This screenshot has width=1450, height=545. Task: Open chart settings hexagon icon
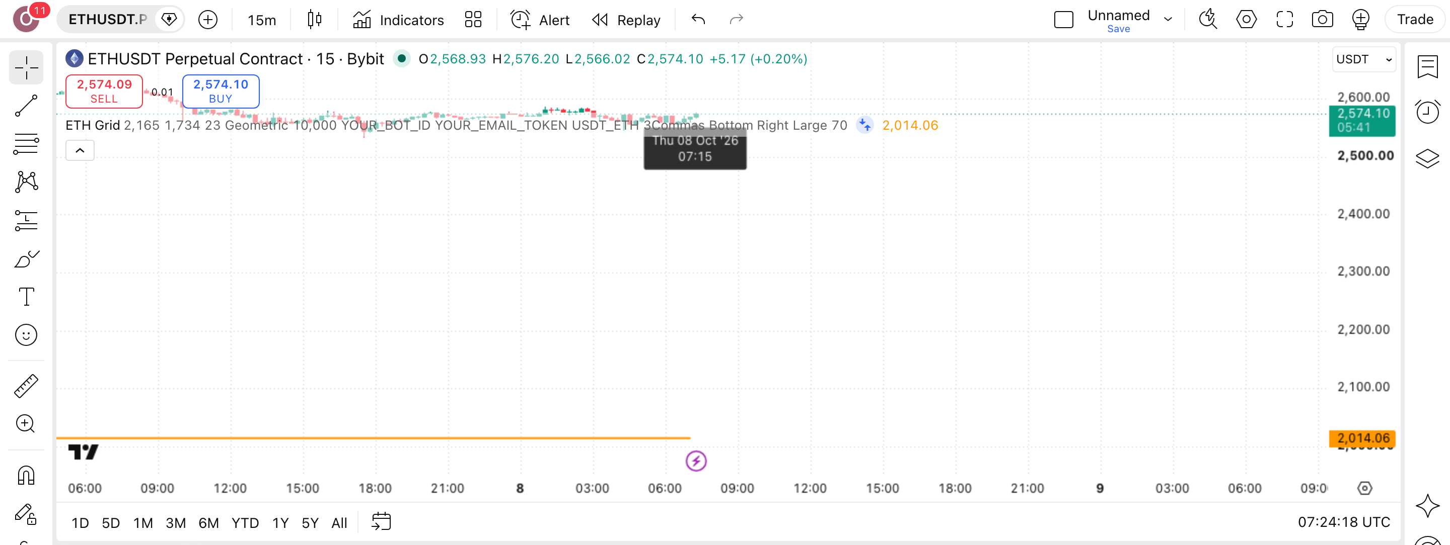[x=1246, y=20]
